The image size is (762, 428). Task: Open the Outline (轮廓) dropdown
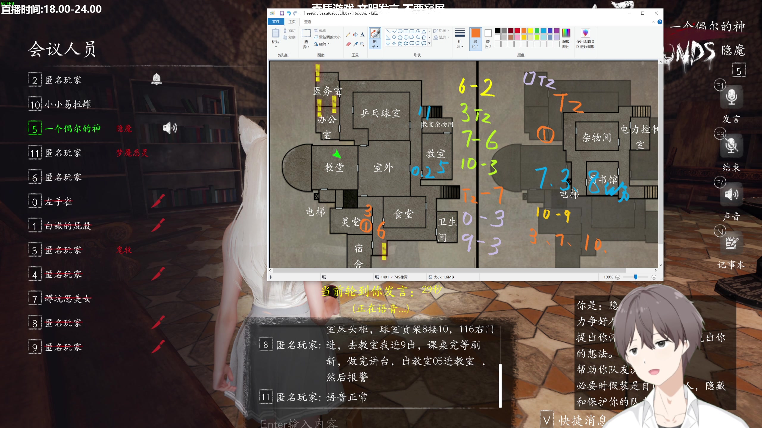pyautogui.click(x=441, y=31)
